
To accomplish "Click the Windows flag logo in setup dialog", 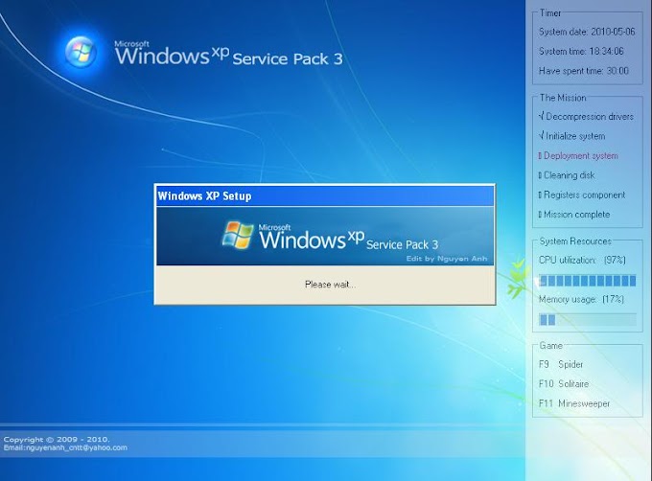I will click(238, 235).
